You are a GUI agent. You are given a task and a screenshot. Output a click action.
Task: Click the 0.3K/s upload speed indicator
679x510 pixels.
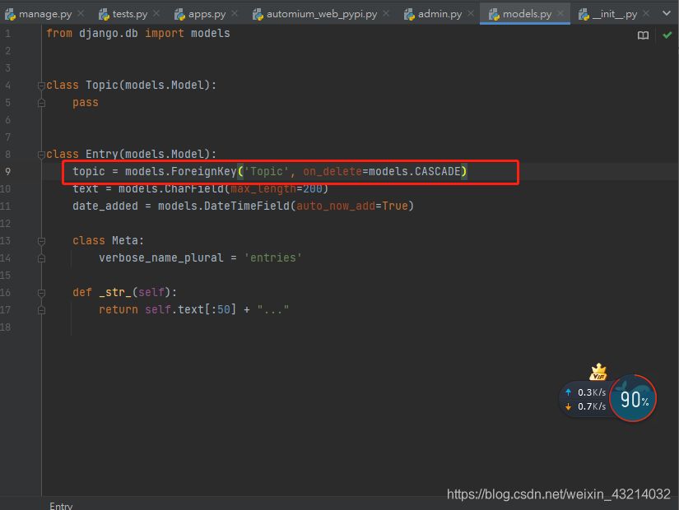point(586,392)
